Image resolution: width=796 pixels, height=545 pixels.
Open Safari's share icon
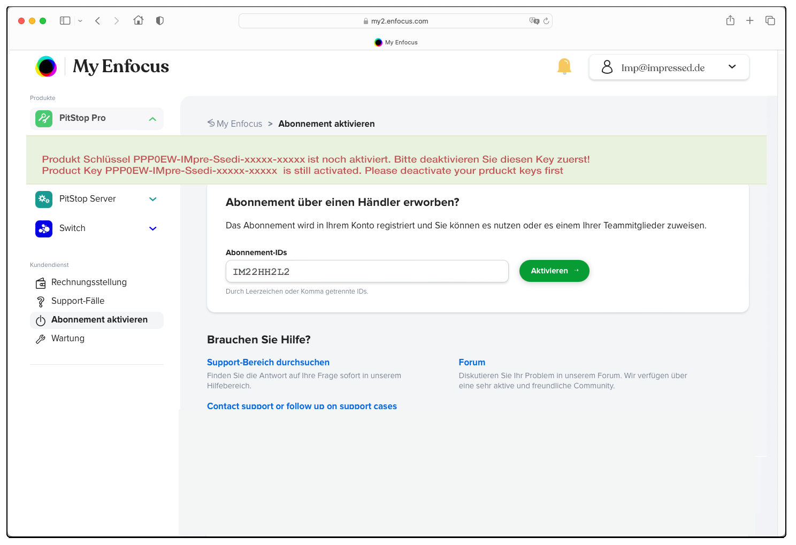click(x=730, y=21)
